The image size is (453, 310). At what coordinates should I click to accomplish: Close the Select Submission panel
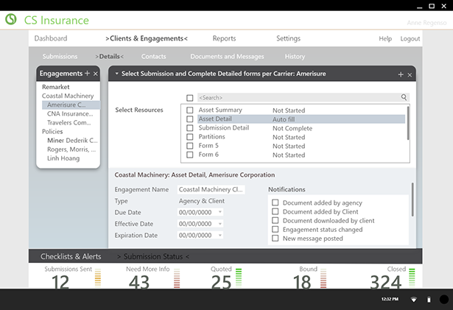(x=410, y=74)
